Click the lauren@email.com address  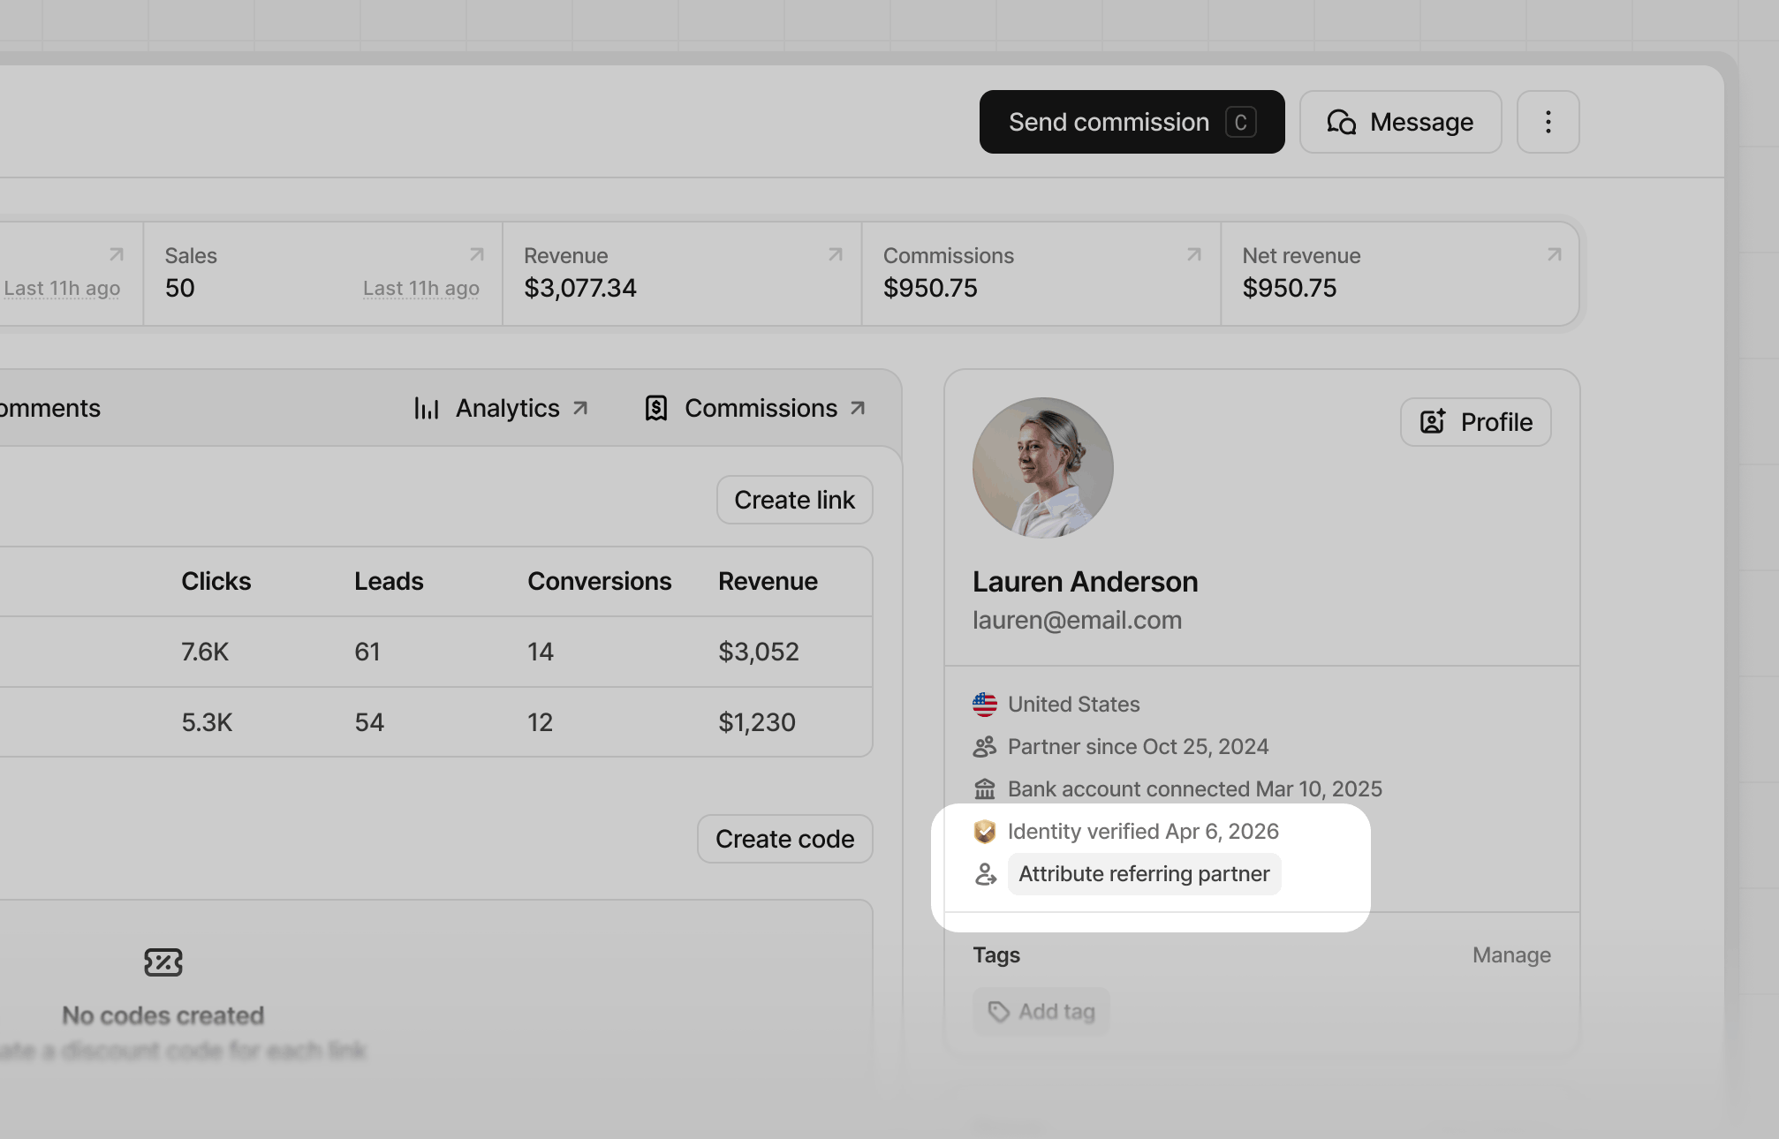[x=1077, y=620]
